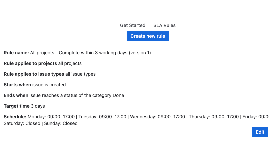This screenshot has height=153, width=269.
Task: Click the Rule applies to issue types label
Action: point(34,74)
